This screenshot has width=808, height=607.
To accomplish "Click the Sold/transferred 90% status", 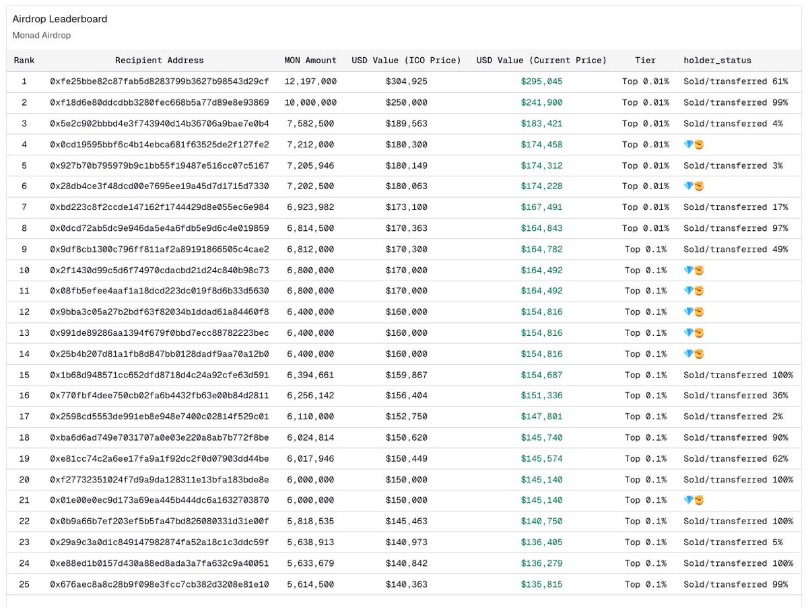I will point(735,438).
